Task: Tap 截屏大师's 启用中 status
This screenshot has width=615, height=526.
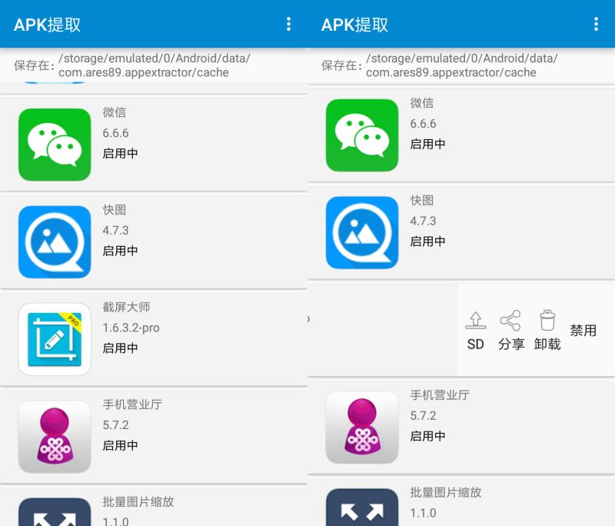Action: 120,348
